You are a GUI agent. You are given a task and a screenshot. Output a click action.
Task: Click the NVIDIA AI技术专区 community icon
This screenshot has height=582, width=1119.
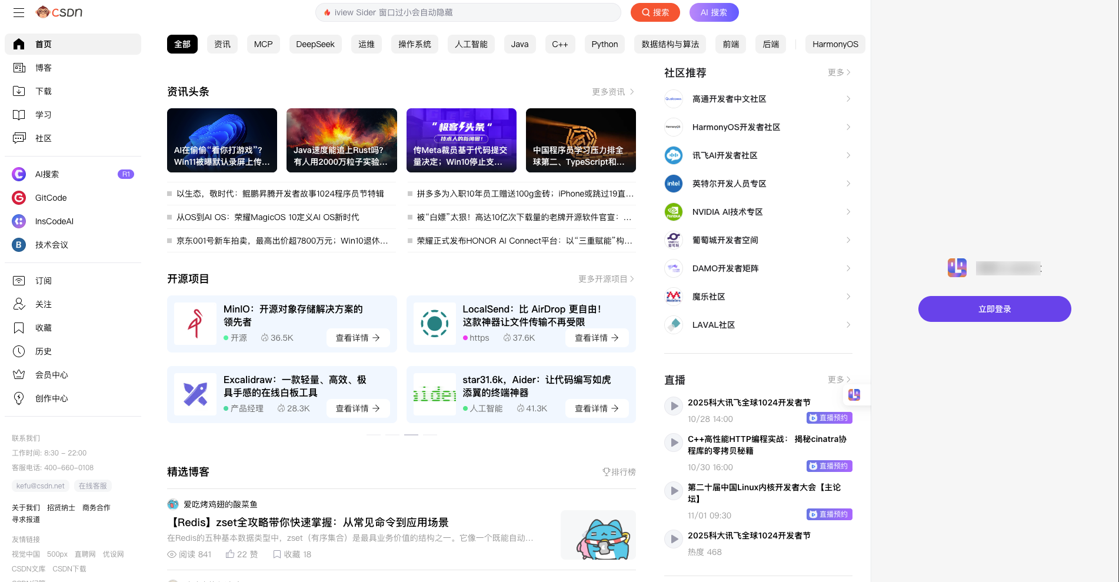pyautogui.click(x=673, y=212)
